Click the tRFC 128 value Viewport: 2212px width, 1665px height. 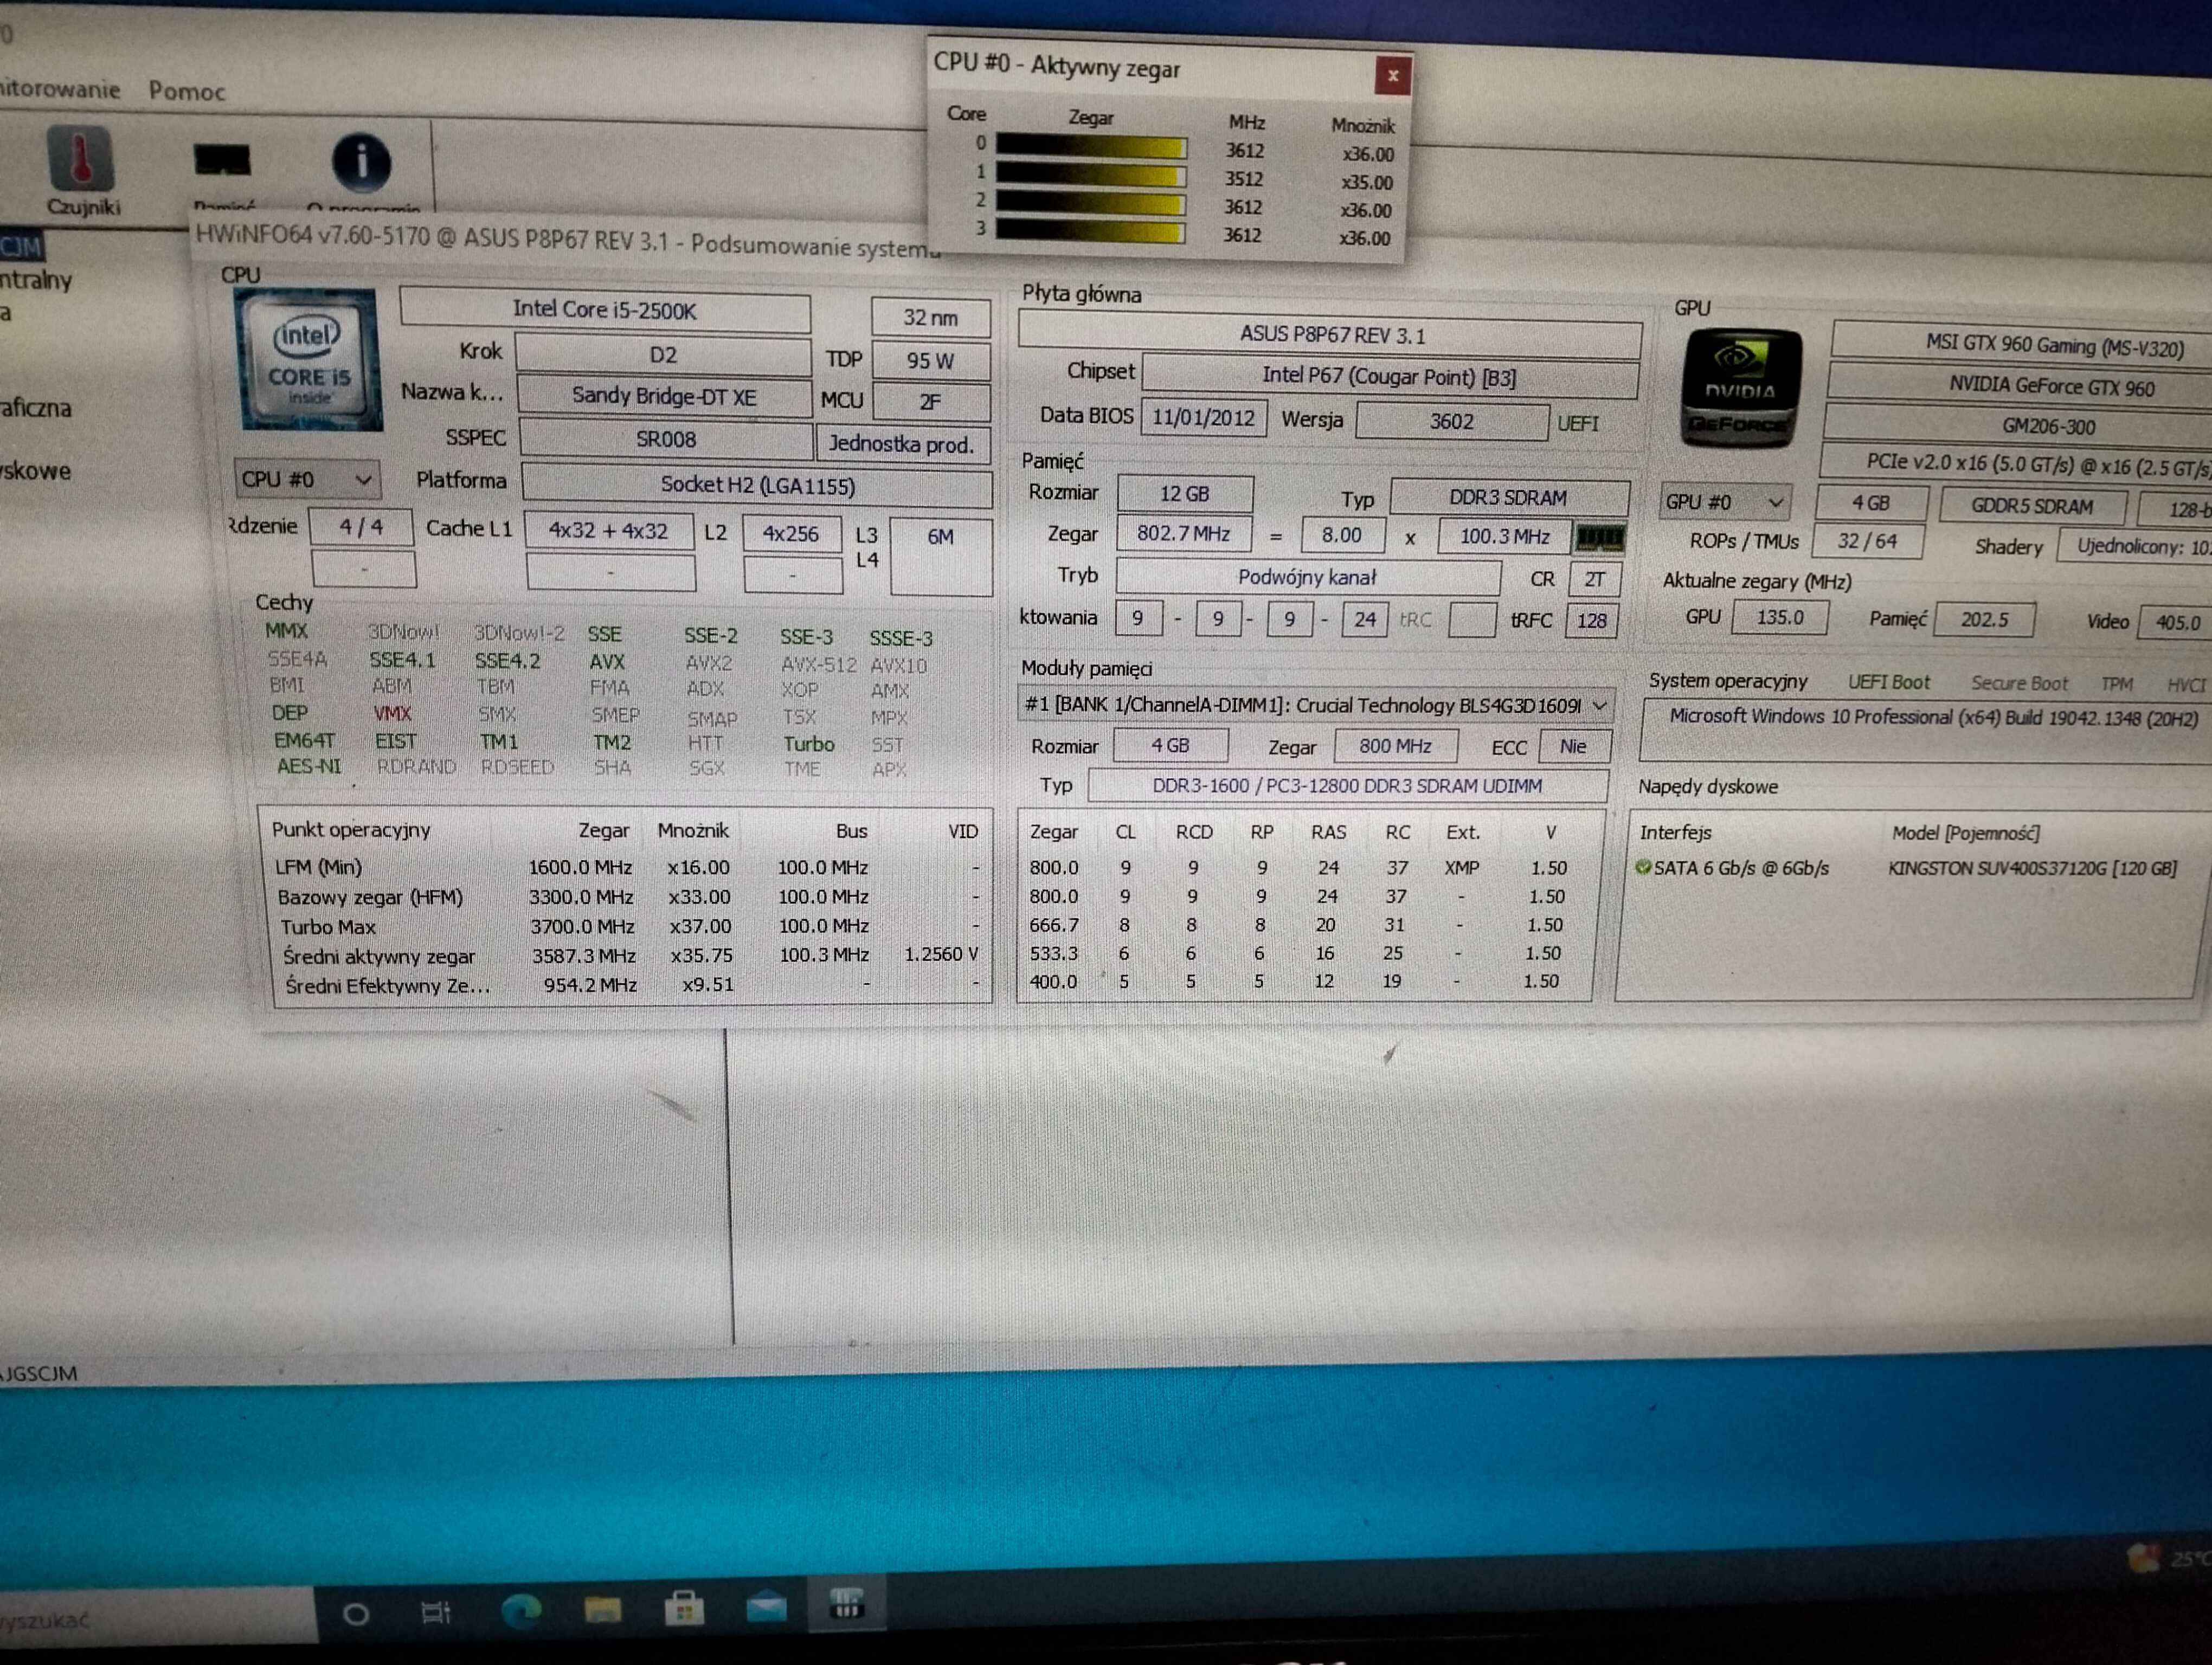1591,621
